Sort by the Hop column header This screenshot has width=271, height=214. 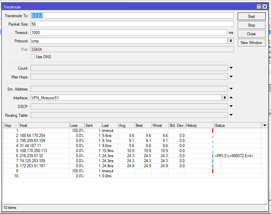click(11, 126)
